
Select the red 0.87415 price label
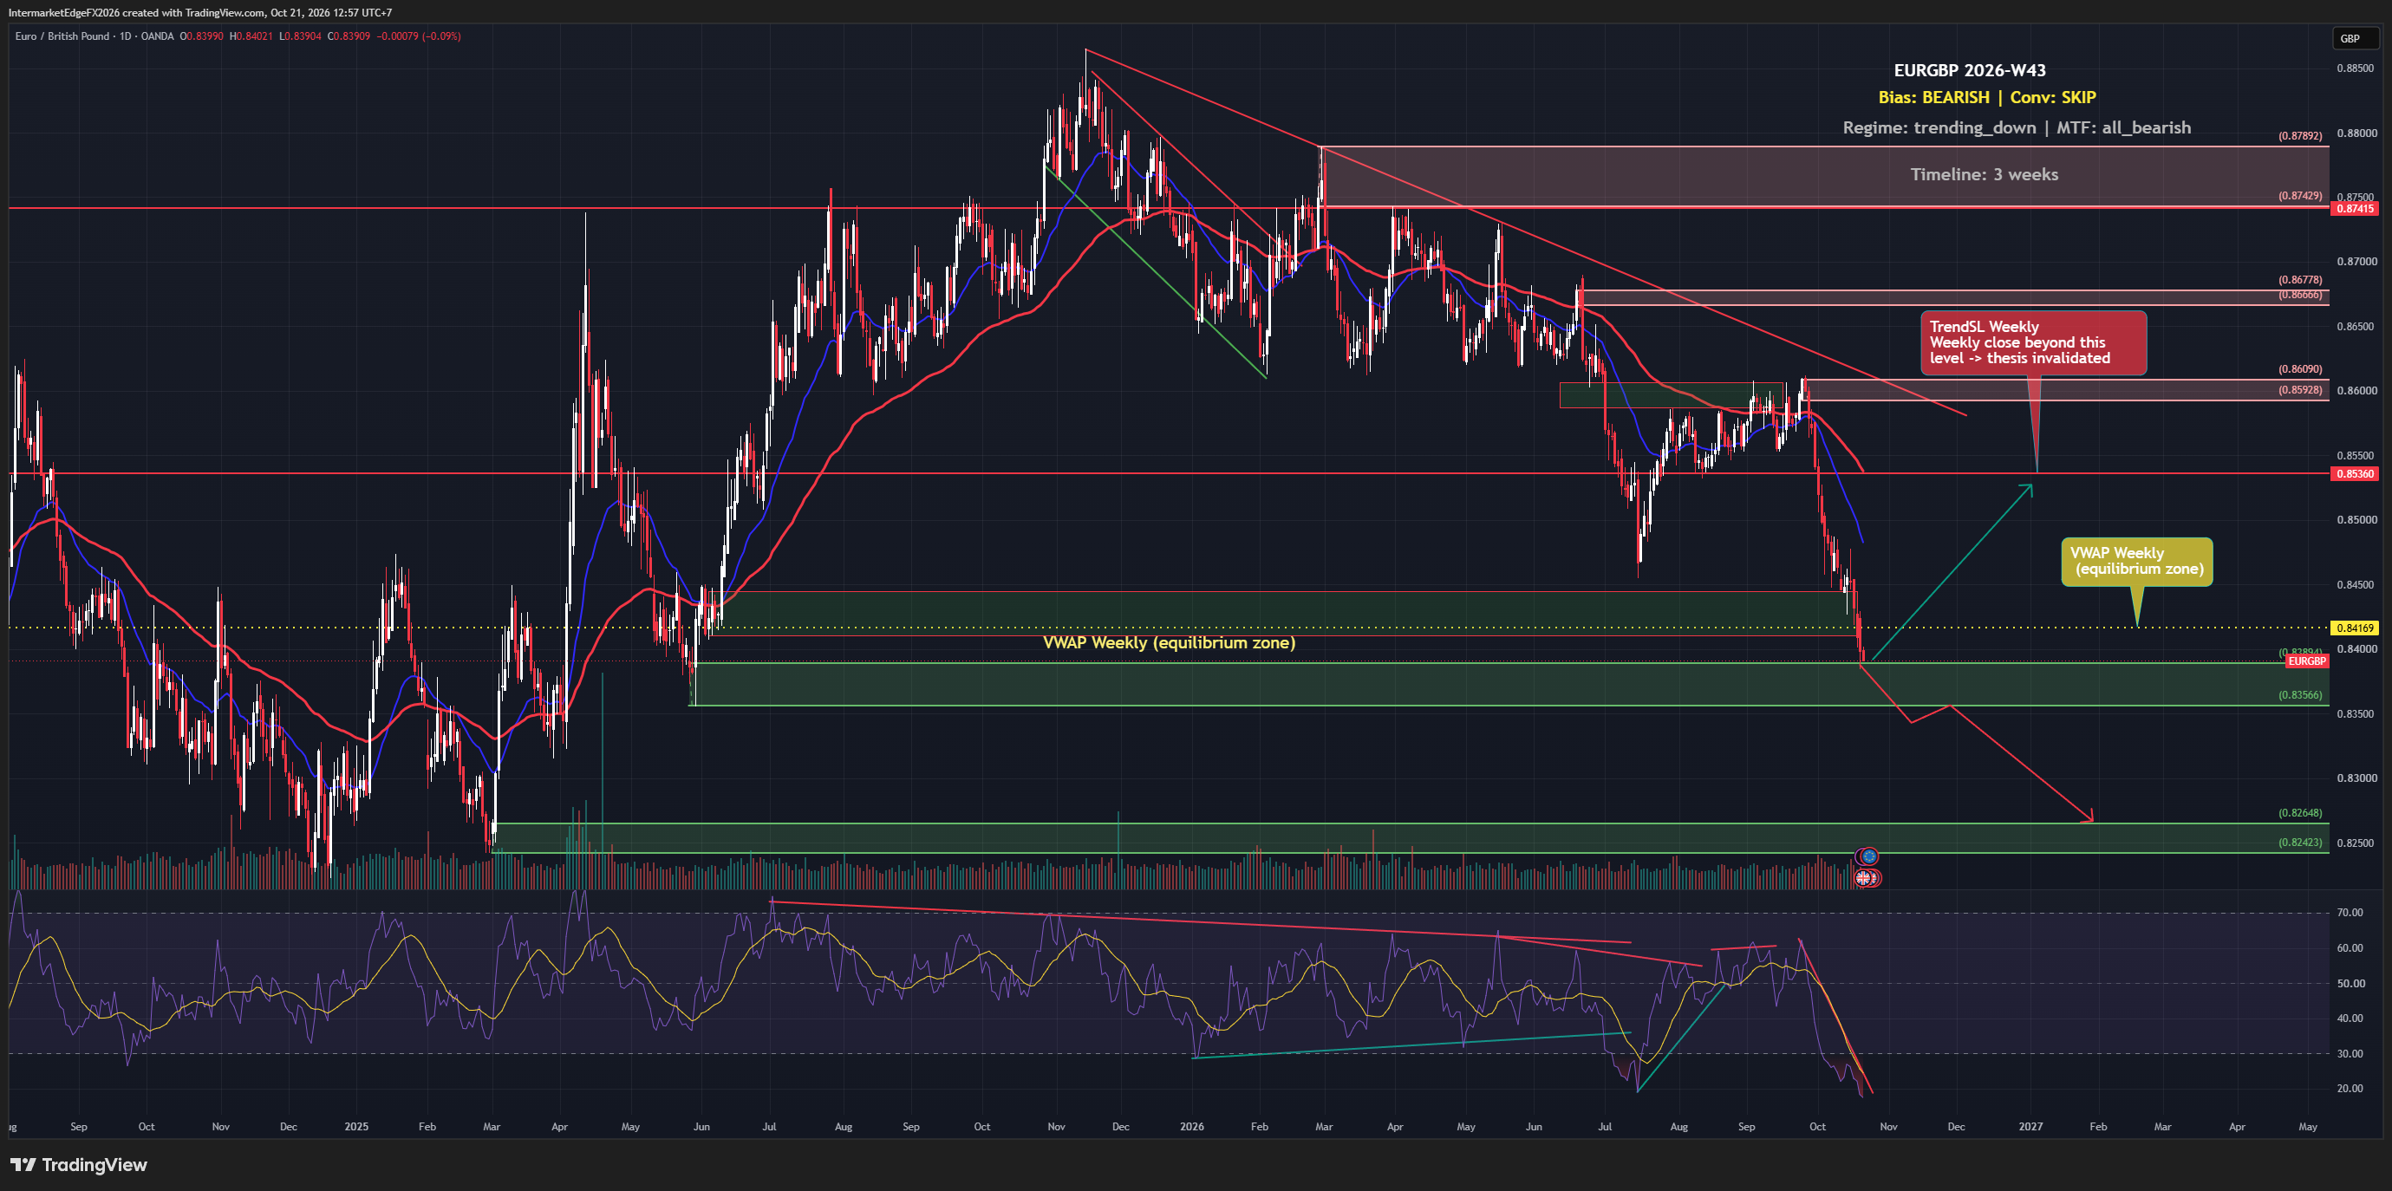pyautogui.click(x=2354, y=209)
